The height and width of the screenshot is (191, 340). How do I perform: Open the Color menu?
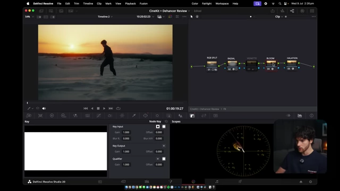(195, 4)
